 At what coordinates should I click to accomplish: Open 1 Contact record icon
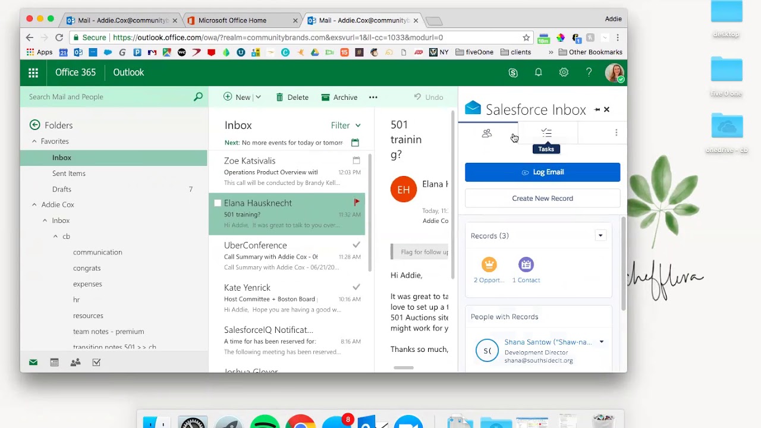[x=526, y=265]
